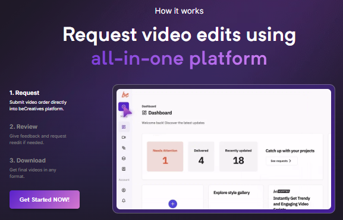Viewport: 343px width, 220px height.
Task: Click the bold Dashboard page title
Action: (160, 113)
